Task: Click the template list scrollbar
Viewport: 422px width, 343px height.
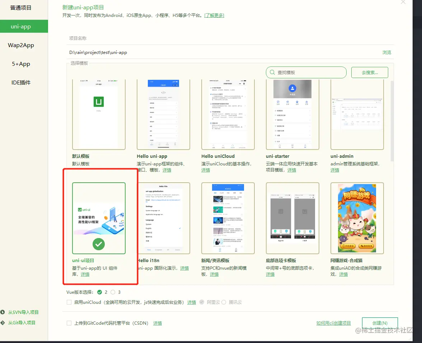Action: pos(392,121)
